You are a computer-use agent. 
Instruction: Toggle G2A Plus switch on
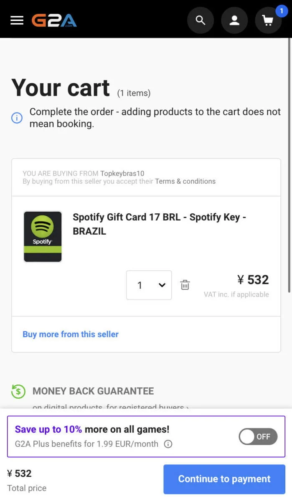[x=258, y=436]
